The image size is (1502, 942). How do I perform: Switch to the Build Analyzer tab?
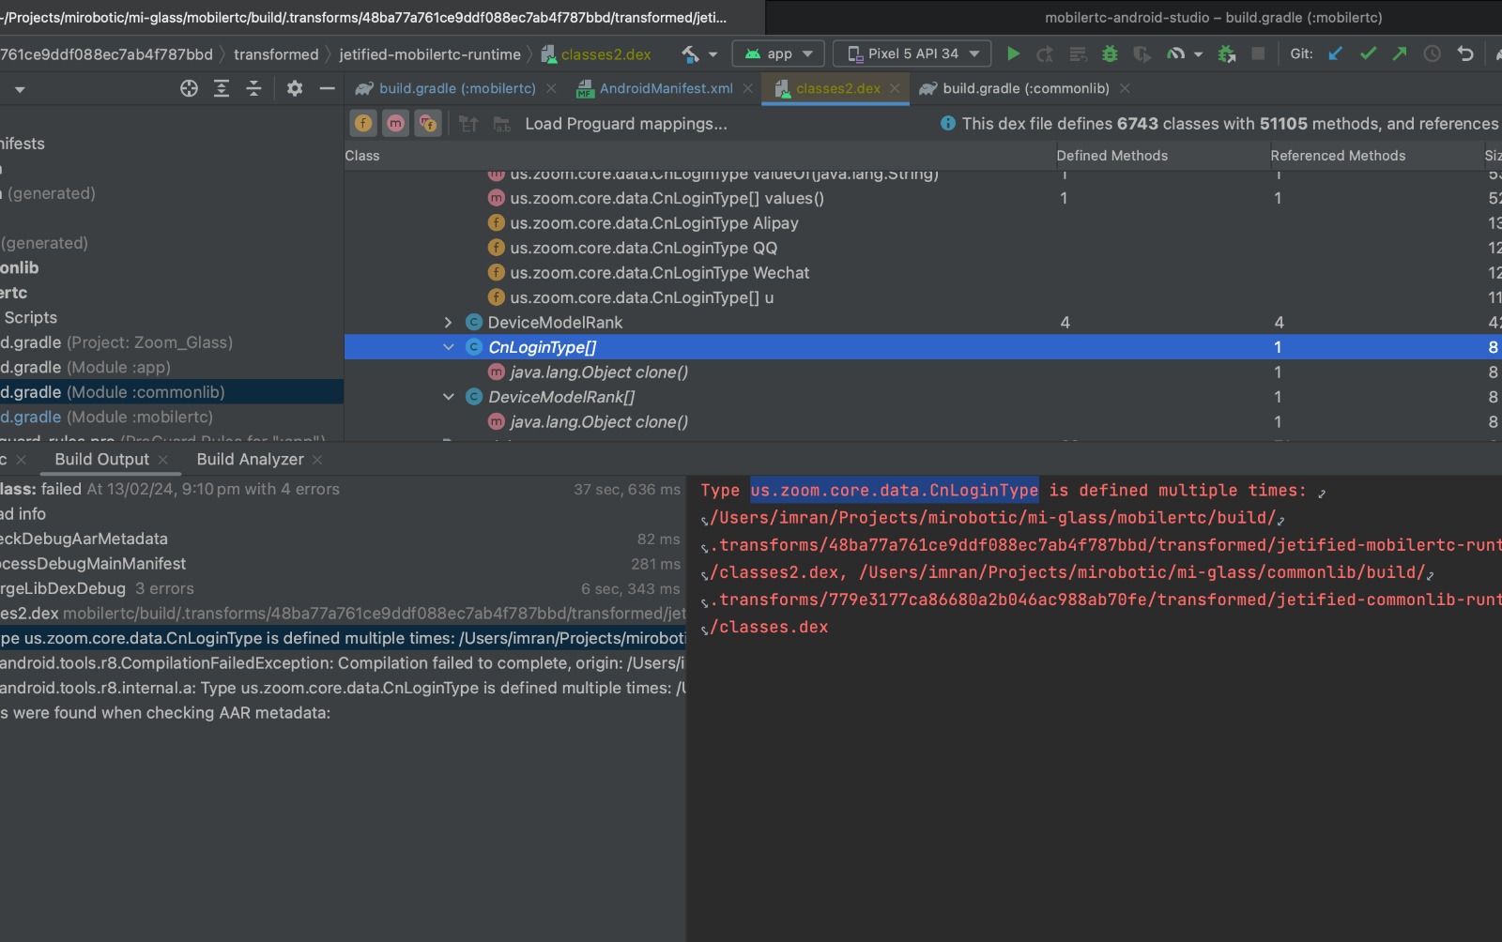[x=250, y=460]
